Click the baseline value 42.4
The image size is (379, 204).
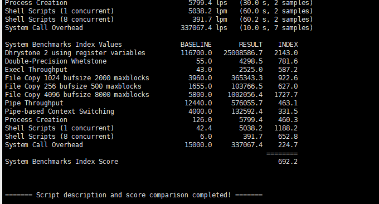(x=204, y=128)
